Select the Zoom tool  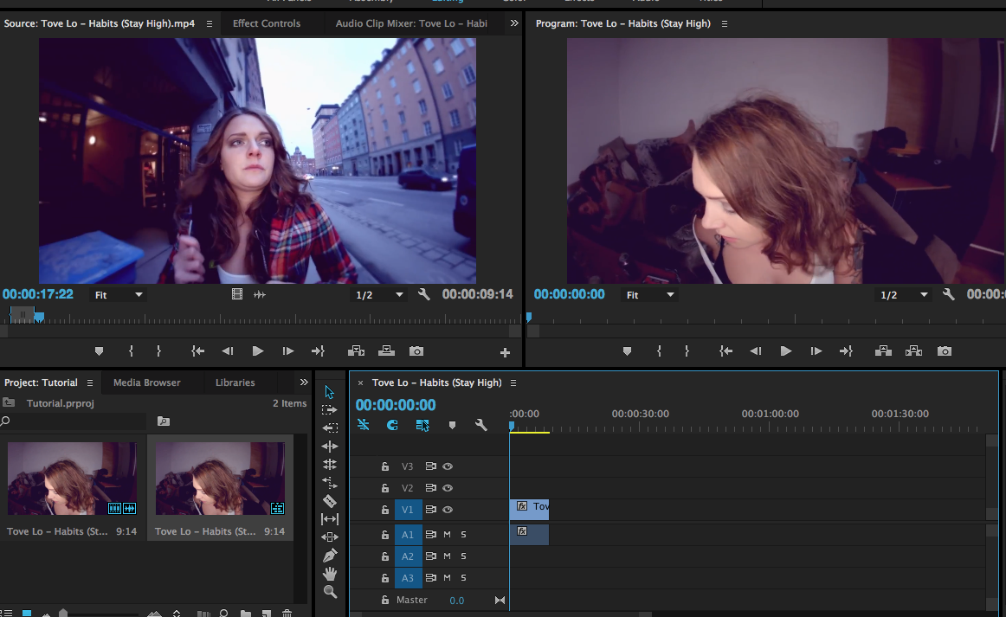point(330,591)
